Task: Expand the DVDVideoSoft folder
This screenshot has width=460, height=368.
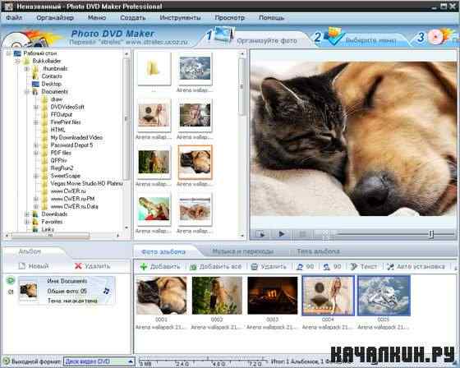Action: 36,107
